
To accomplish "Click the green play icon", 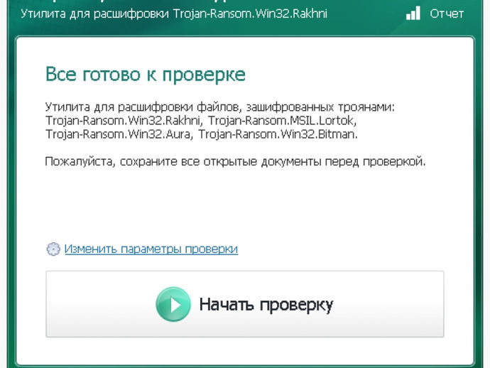I will pos(173,304).
